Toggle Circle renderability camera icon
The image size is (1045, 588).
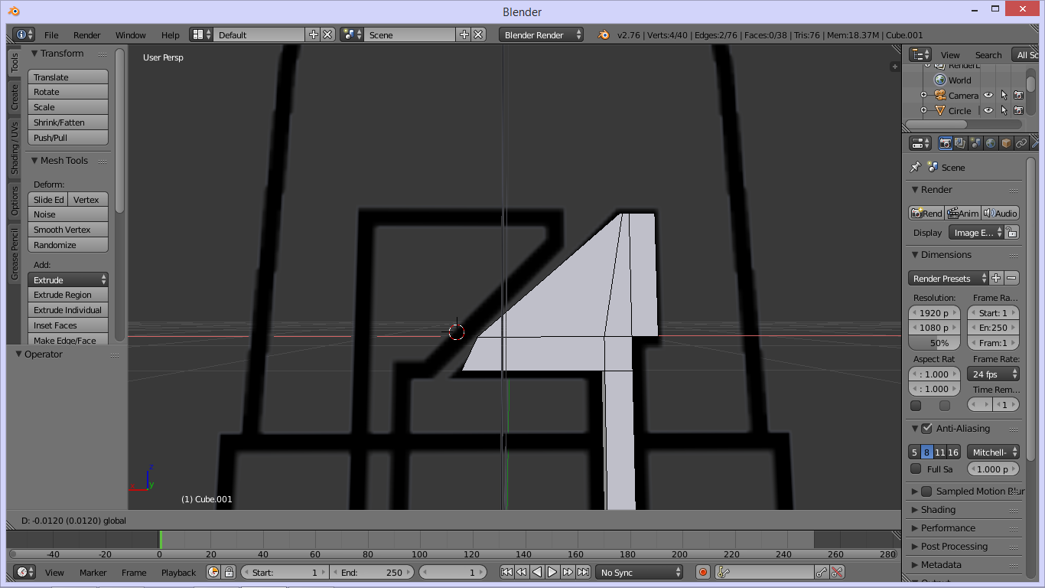tap(1018, 110)
